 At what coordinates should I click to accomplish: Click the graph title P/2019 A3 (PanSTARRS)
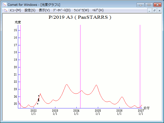click(80, 17)
